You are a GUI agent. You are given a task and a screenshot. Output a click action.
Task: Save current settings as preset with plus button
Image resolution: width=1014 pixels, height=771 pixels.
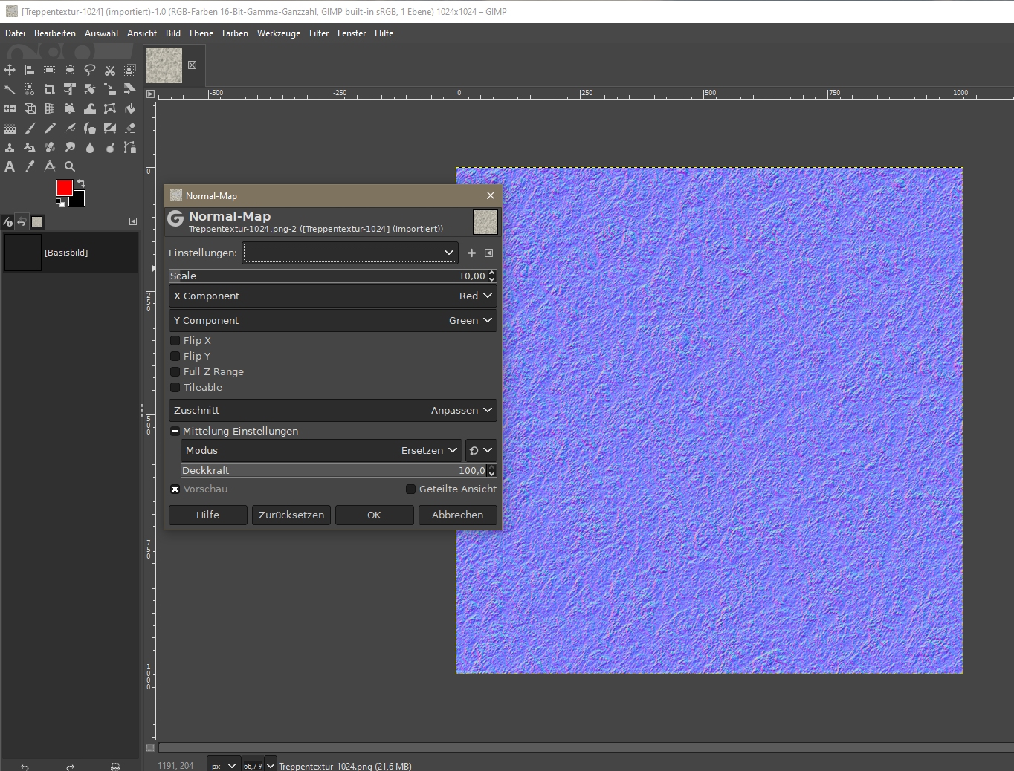471,253
